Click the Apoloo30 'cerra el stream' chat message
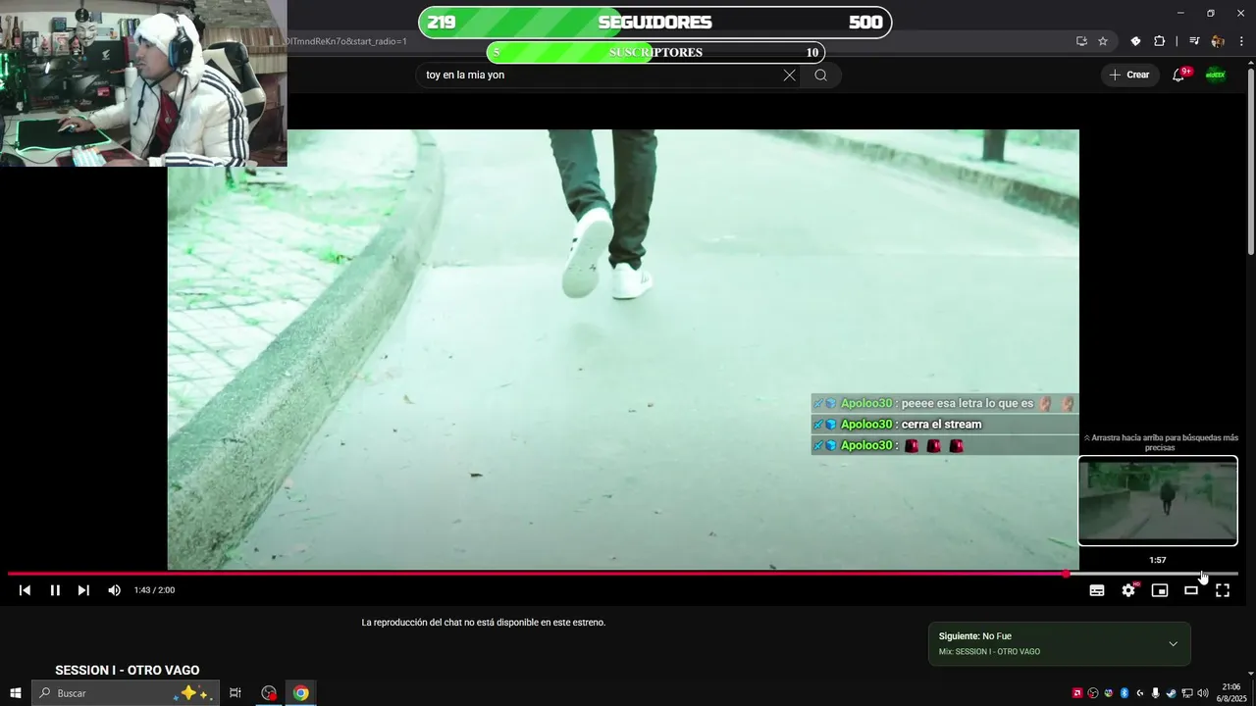1256x706 pixels. click(945, 425)
